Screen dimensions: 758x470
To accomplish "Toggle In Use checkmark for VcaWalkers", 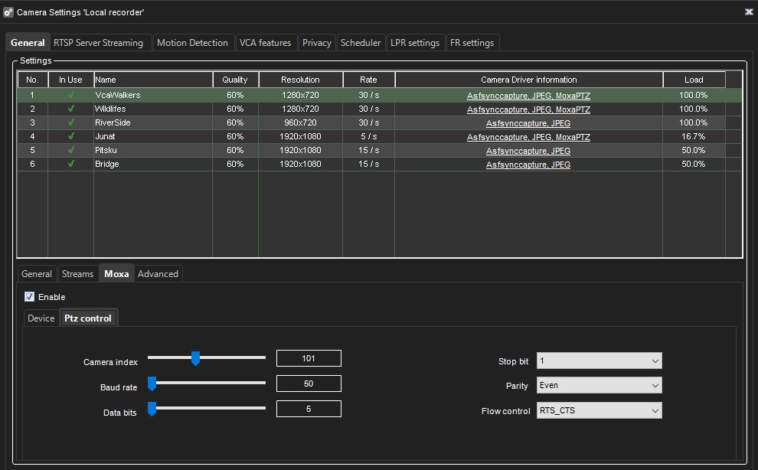I will [71, 96].
